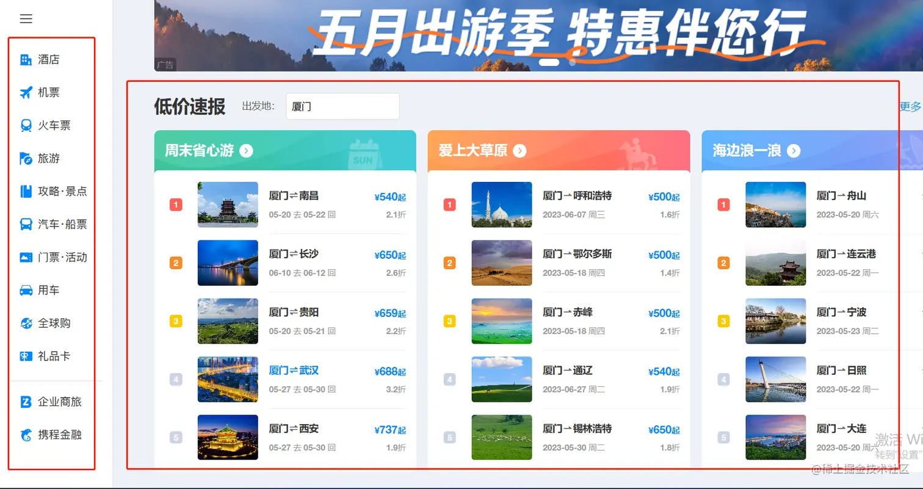
Task: Select the 旅游 travel icon
Action: click(24, 158)
